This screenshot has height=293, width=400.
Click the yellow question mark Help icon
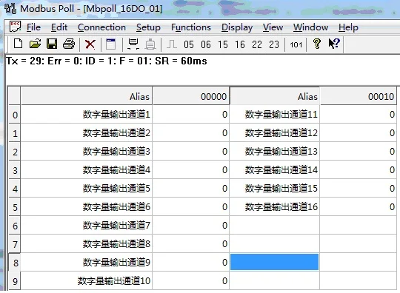316,44
